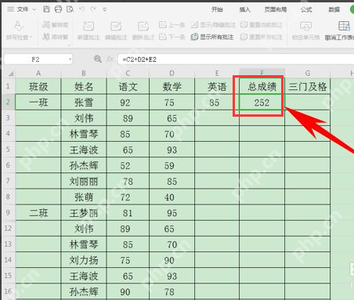The height and width of the screenshot is (300, 354).
Task: Select name cell 刘力扬
Action: [x=84, y=260]
